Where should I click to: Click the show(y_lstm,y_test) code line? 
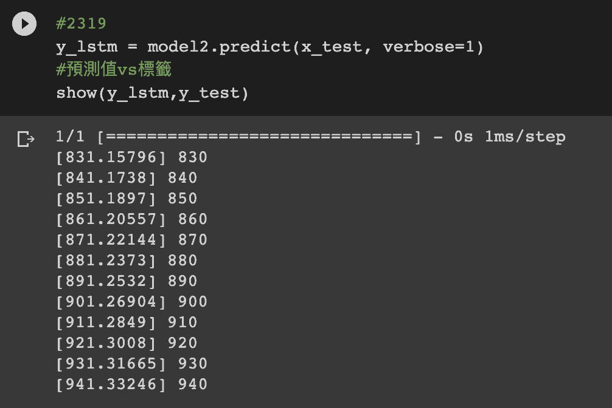(x=152, y=93)
